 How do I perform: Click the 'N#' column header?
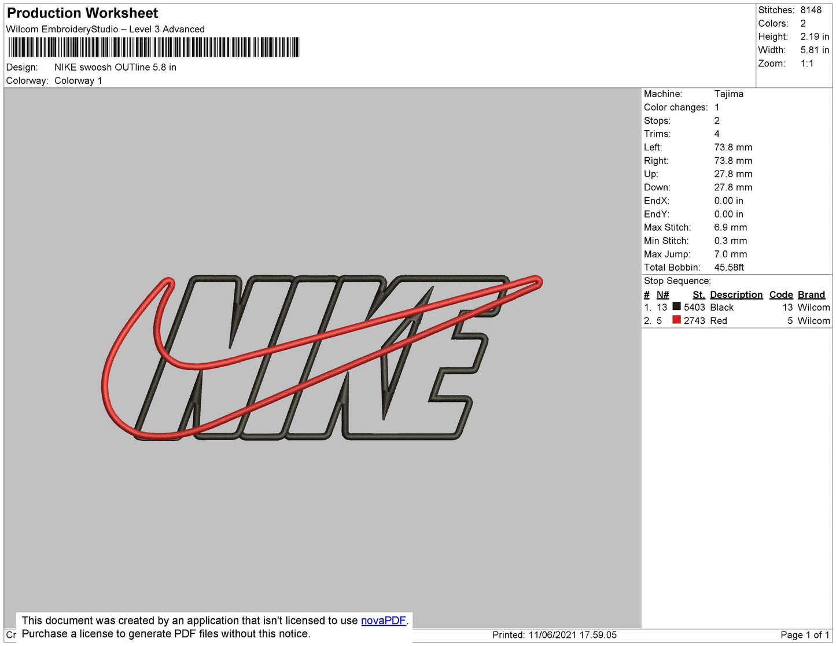point(662,294)
